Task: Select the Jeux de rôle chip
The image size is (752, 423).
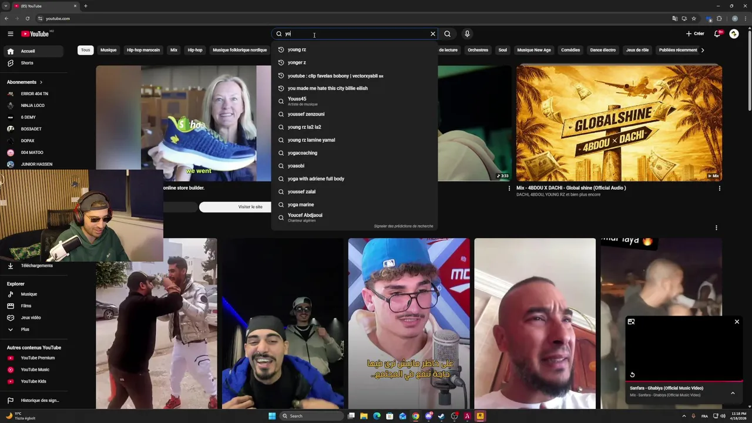Action: pos(637,50)
